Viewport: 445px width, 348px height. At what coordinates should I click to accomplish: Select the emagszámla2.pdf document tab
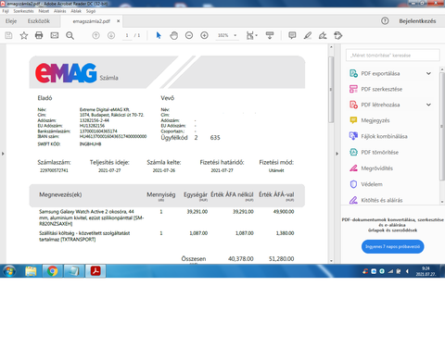click(92, 21)
